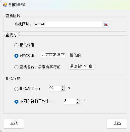Click the 退出 button to exit
The width and height of the screenshot is (130, 132).
point(117,124)
